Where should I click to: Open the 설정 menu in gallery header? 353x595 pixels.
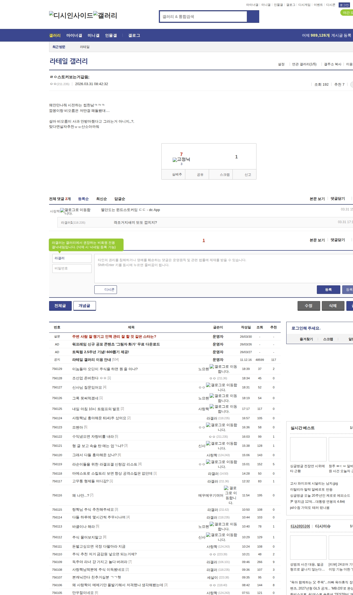[281, 64]
